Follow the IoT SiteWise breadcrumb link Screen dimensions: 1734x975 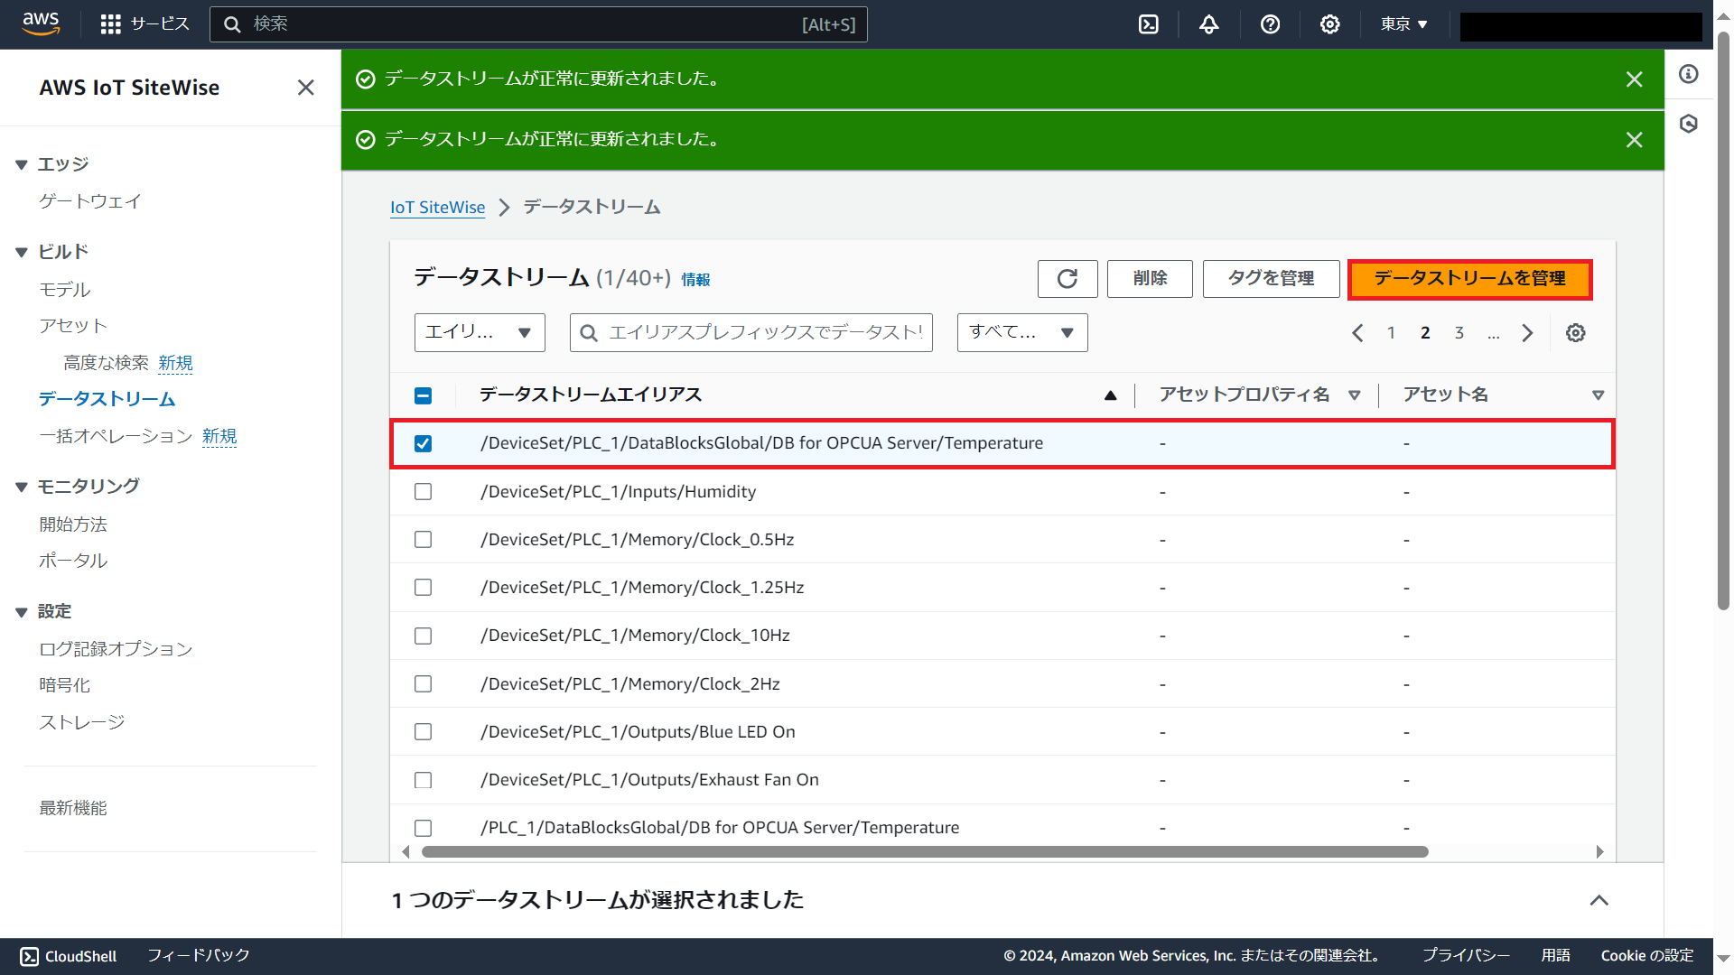(437, 207)
